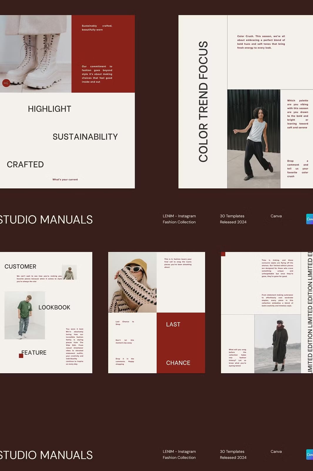Click the red corner square on Limited Edition template

[x=223, y=254]
